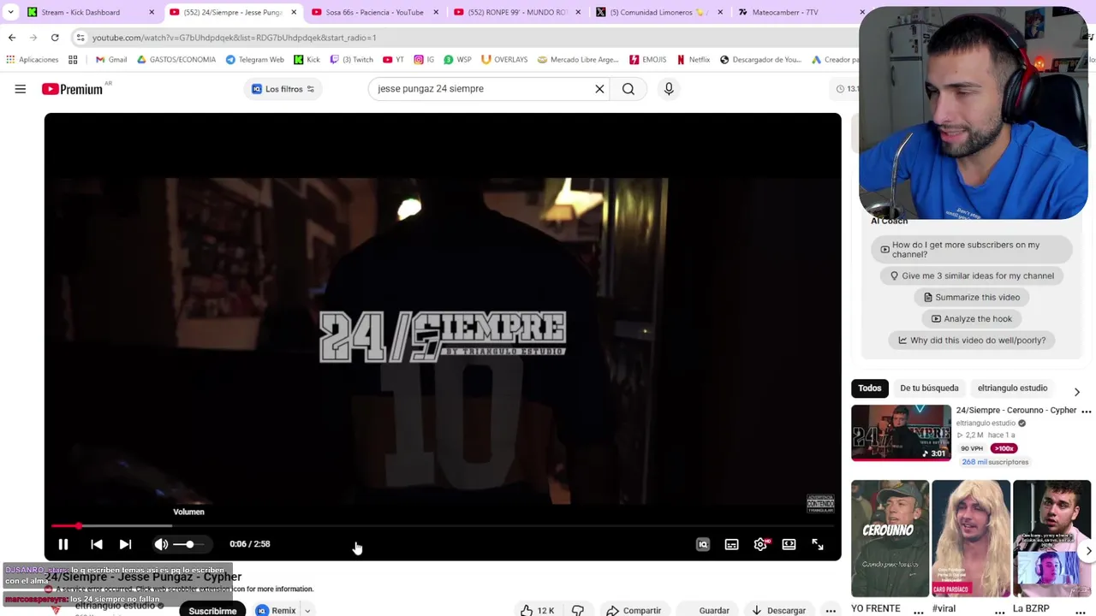Skip to previous video in player
Image resolution: width=1096 pixels, height=616 pixels.
[97, 544]
